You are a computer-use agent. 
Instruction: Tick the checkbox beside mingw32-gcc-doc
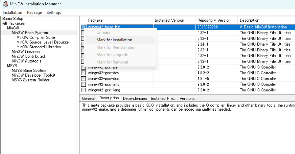click(x=83, y=78)
